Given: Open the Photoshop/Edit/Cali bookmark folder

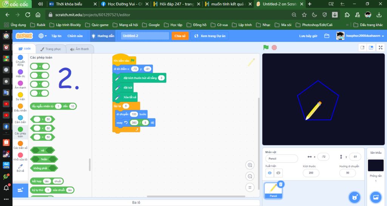Looking at the screenshot, I should (x=314, y=25).
